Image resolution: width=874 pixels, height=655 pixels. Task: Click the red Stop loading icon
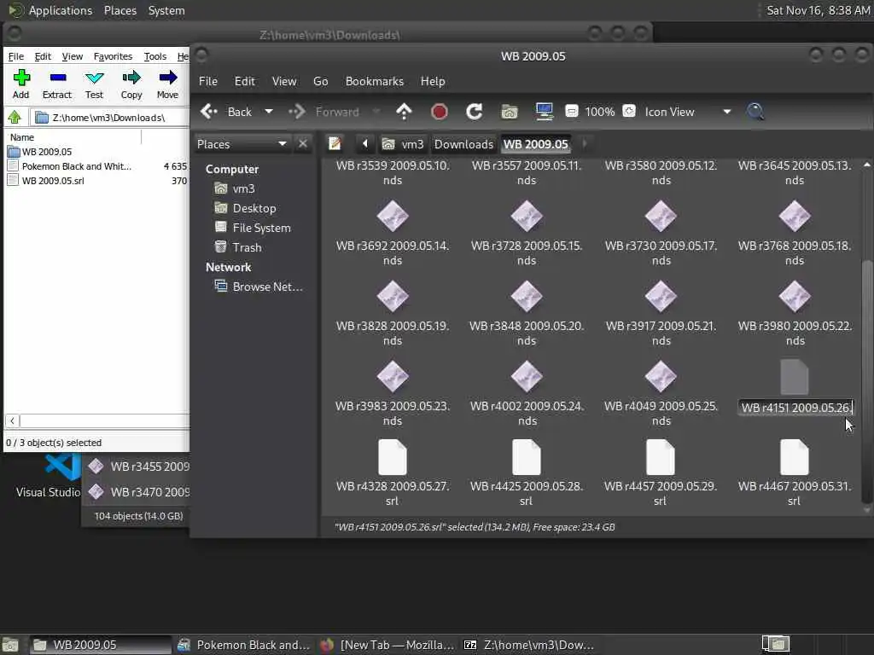(440, 112)
